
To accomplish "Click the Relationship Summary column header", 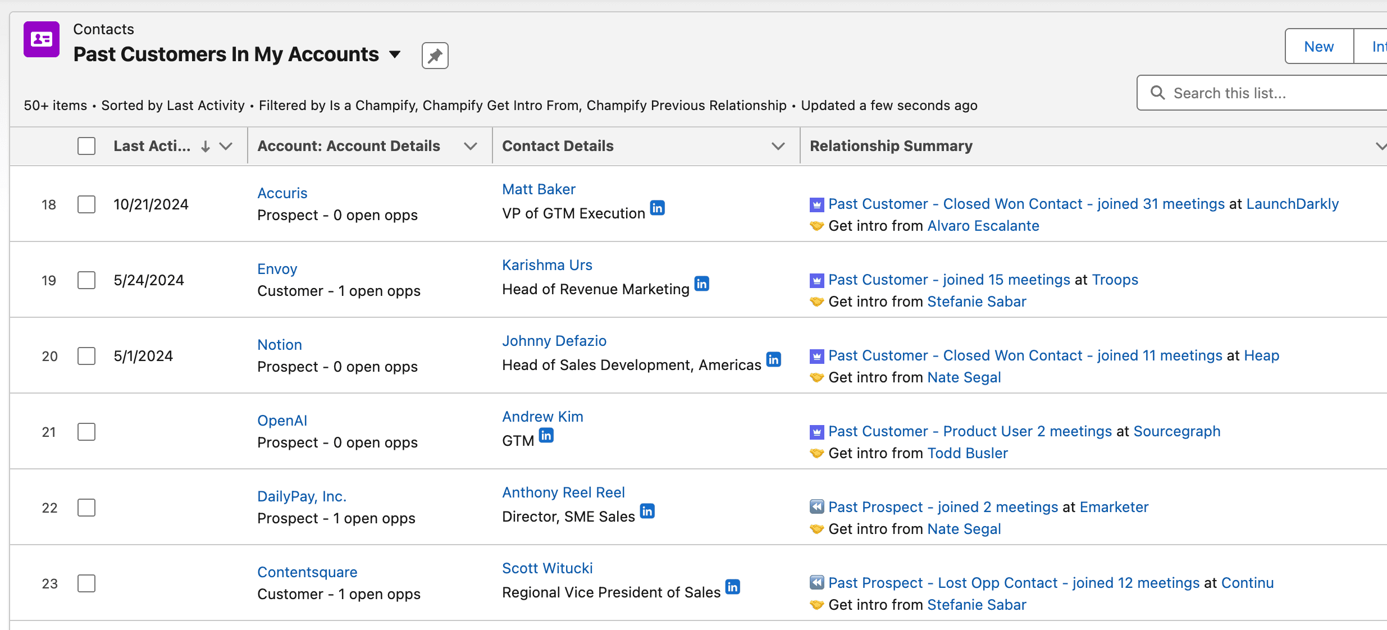I will (x=891, y=146).
